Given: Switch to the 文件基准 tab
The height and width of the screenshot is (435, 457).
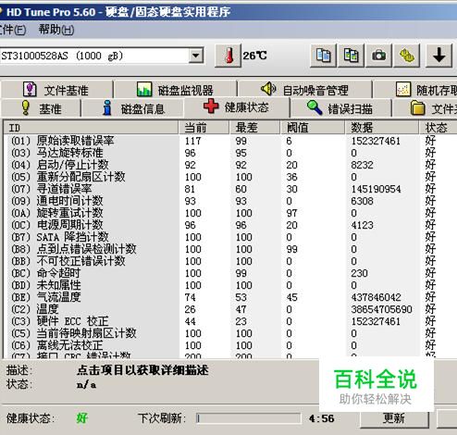Looking at the screenshot, I should 56,90.
